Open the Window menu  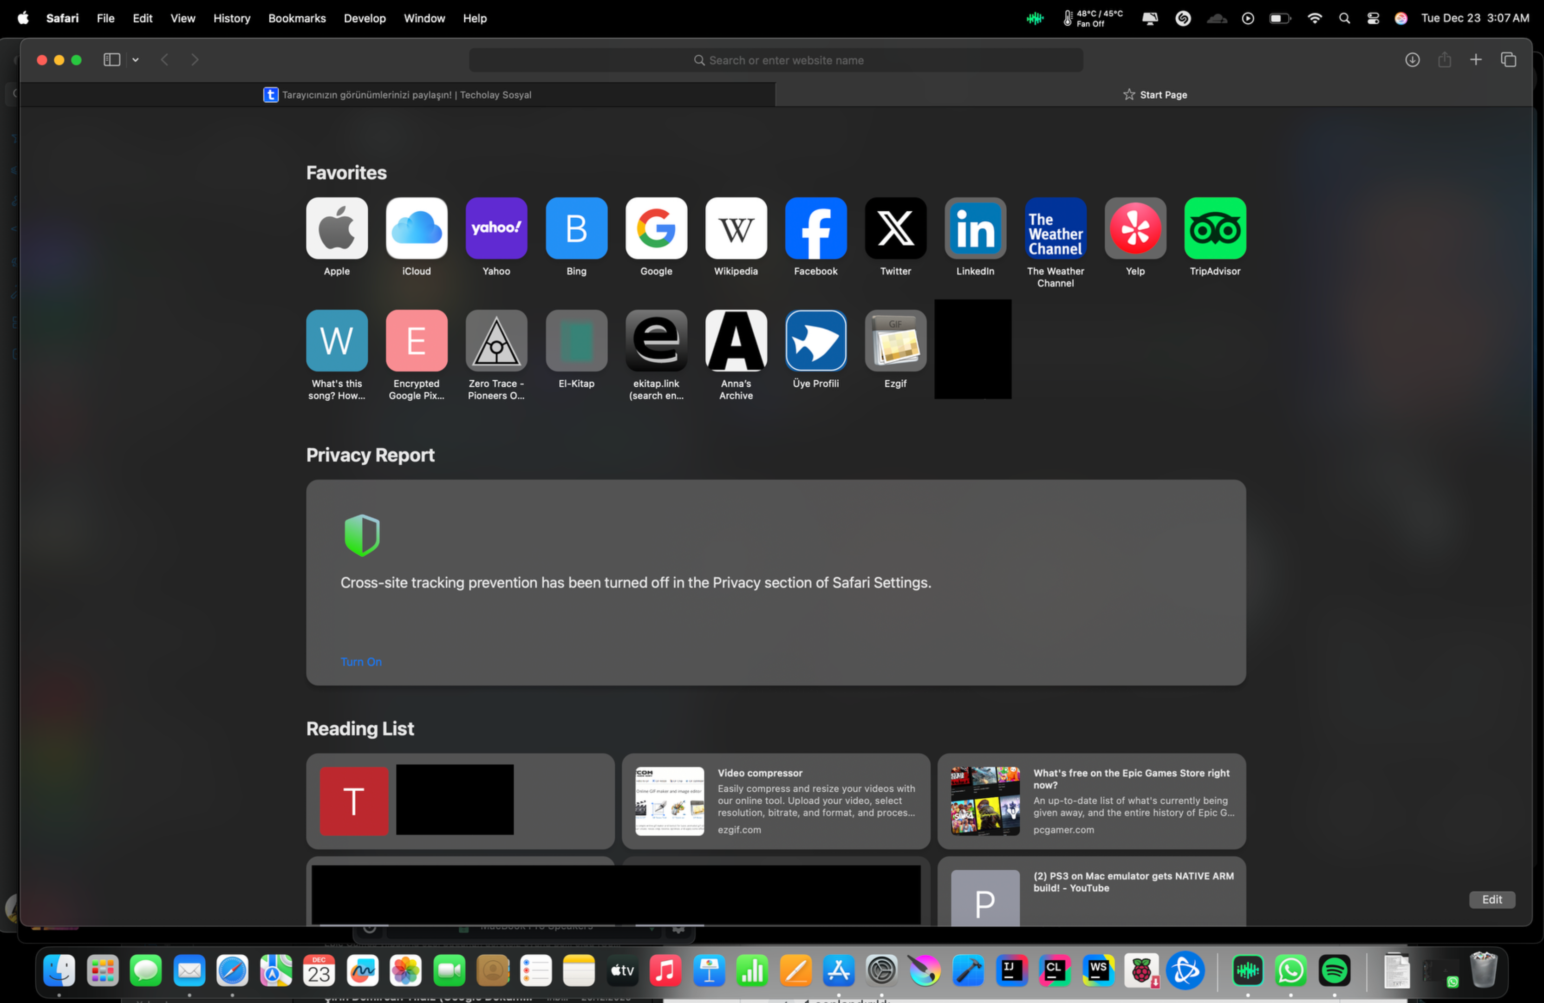[x=424, y=18]
